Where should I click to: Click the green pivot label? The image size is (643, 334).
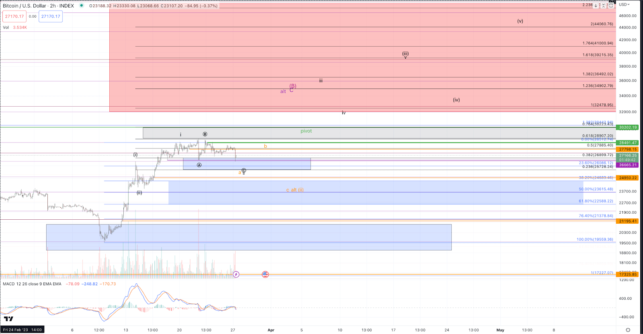point(306,131)
